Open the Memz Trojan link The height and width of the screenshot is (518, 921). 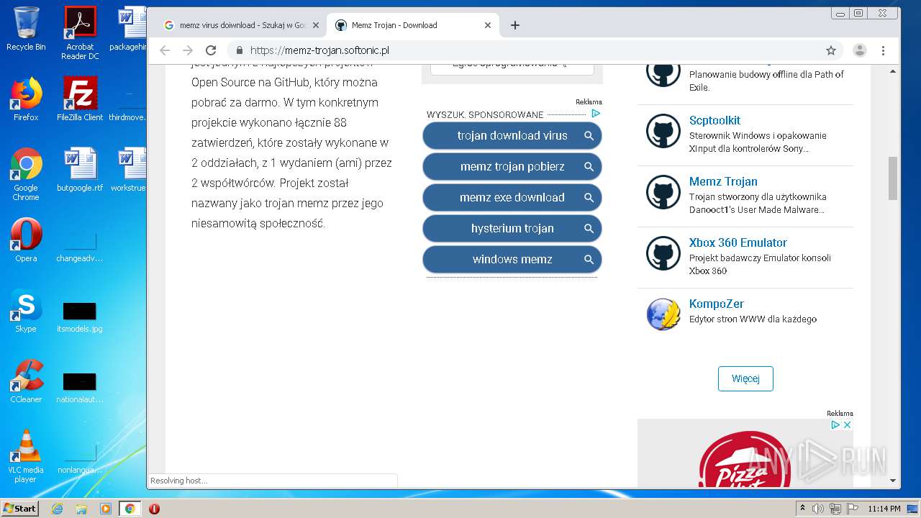coord(723,181)
